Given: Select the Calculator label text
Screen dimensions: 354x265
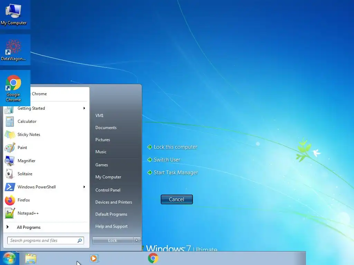Looking at the screenshot, I should [x=27, y=121].
